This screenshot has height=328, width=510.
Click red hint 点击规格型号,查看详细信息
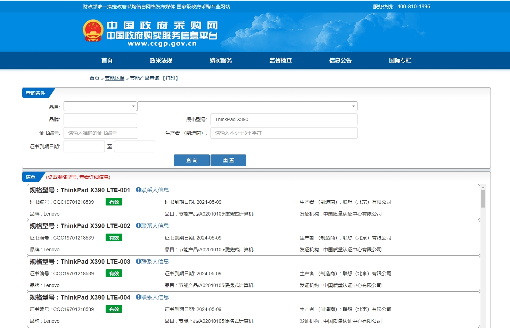tap(78, 177)
